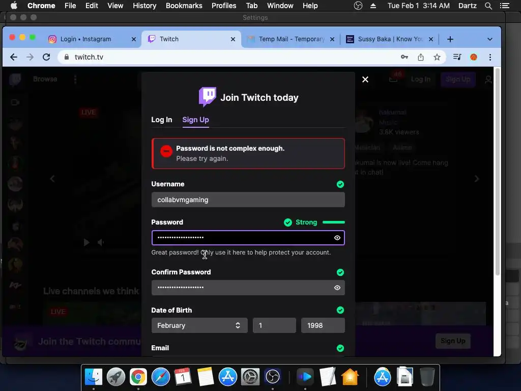This screenshot has width=521, height=391.
Task: Open the Chrome menu in menu bar
Action: click(x=41, y=6)
